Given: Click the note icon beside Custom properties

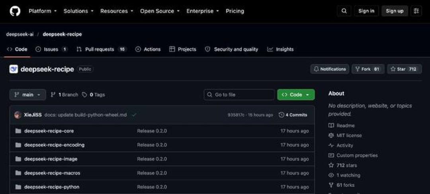Looking at the screenshot, I should pos(331,156).
